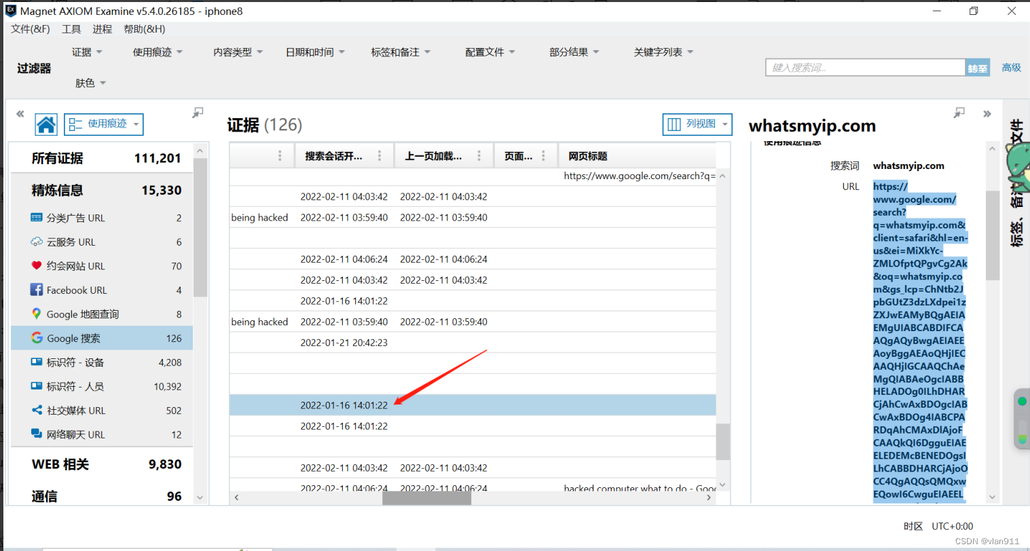Click the details panel scrollbar thumb
Image resolution: width=1030 pixels, height=551 pixels.
coord(992,235)
